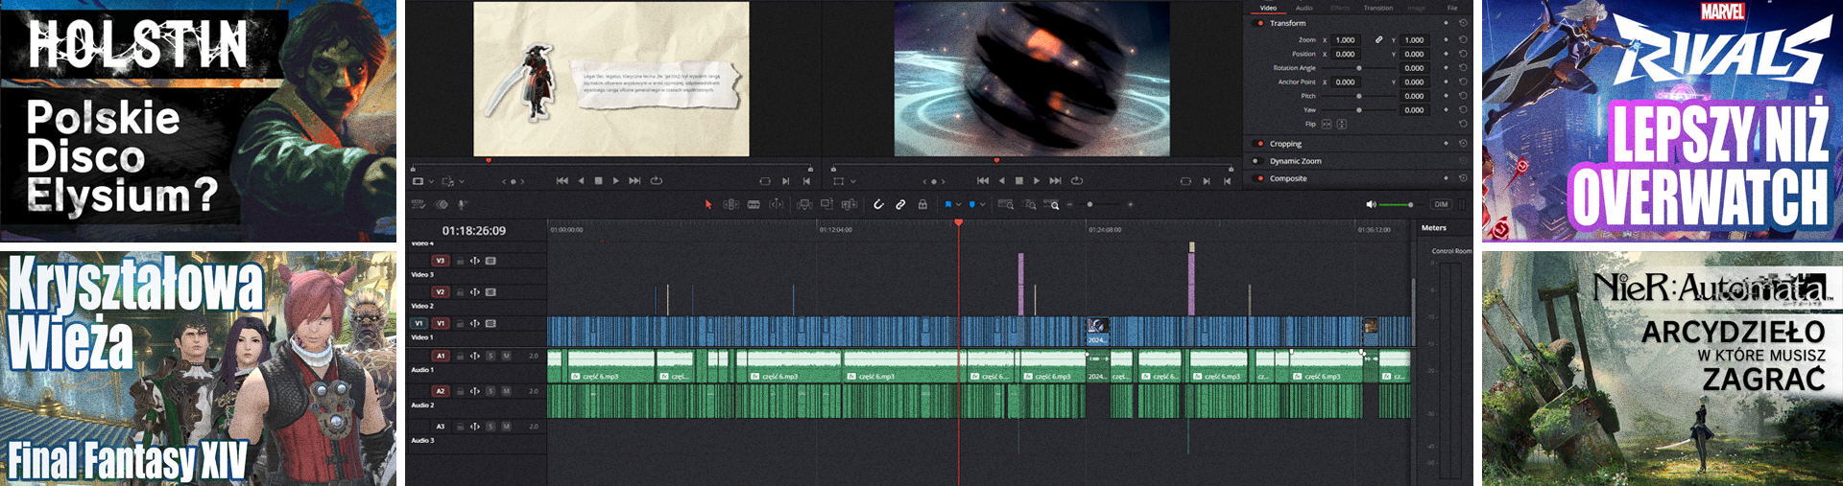Enable the Dynamic Zoom toggle
Image resolution: width=1843 pixels, height=486 pixels.
point(1257,161)
